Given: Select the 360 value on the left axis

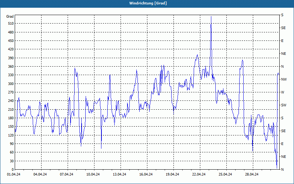Looking at the screenshot, I should 11,67.
